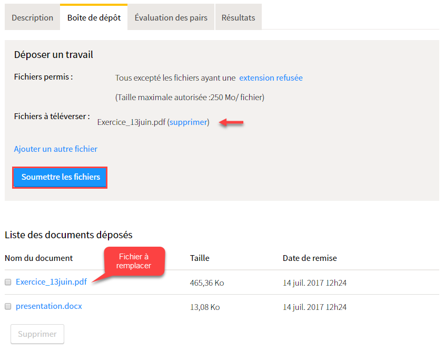
Task: Switch to Évaluation des pairs tab
Action: point(171,17)
